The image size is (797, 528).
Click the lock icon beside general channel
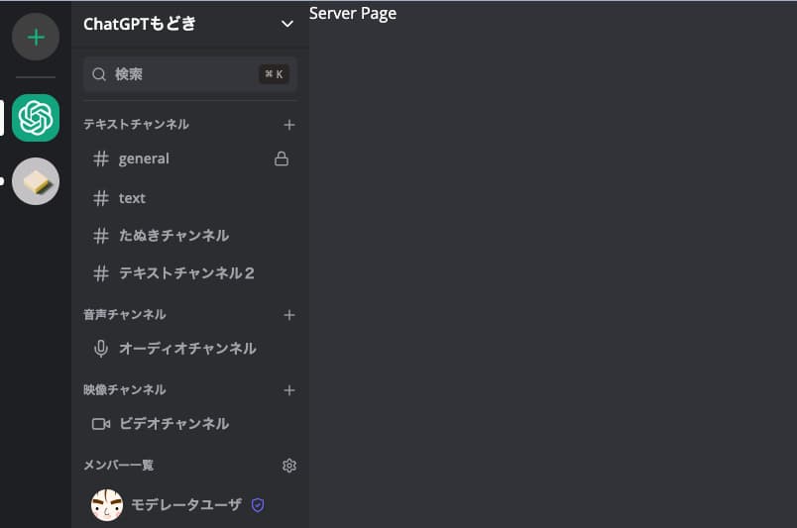(282, 158)
